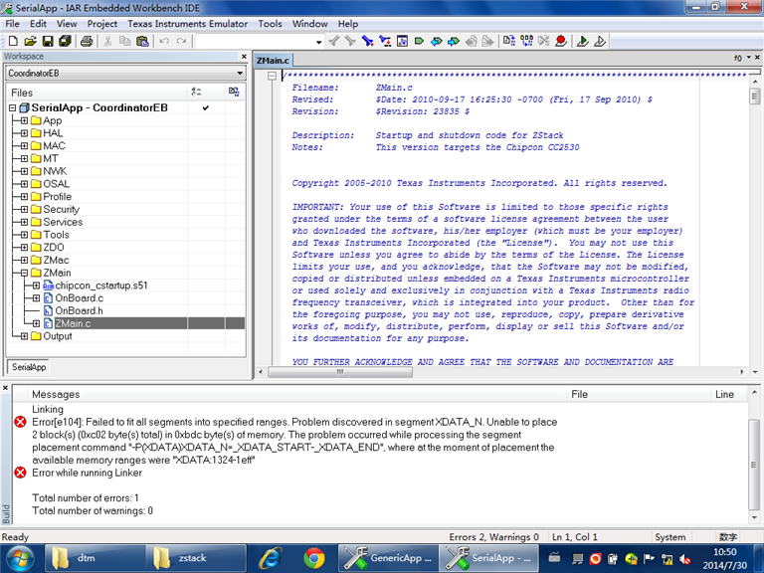Image resolution: width=764 pixels, height=573 pixels.
Task: Expand the OSAL folder node
Action: [24, 184]
